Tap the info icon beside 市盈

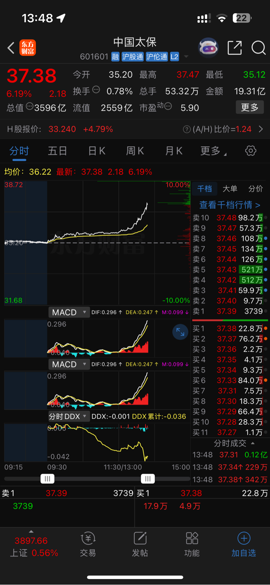pyautogui.click(x=168, y=106)
